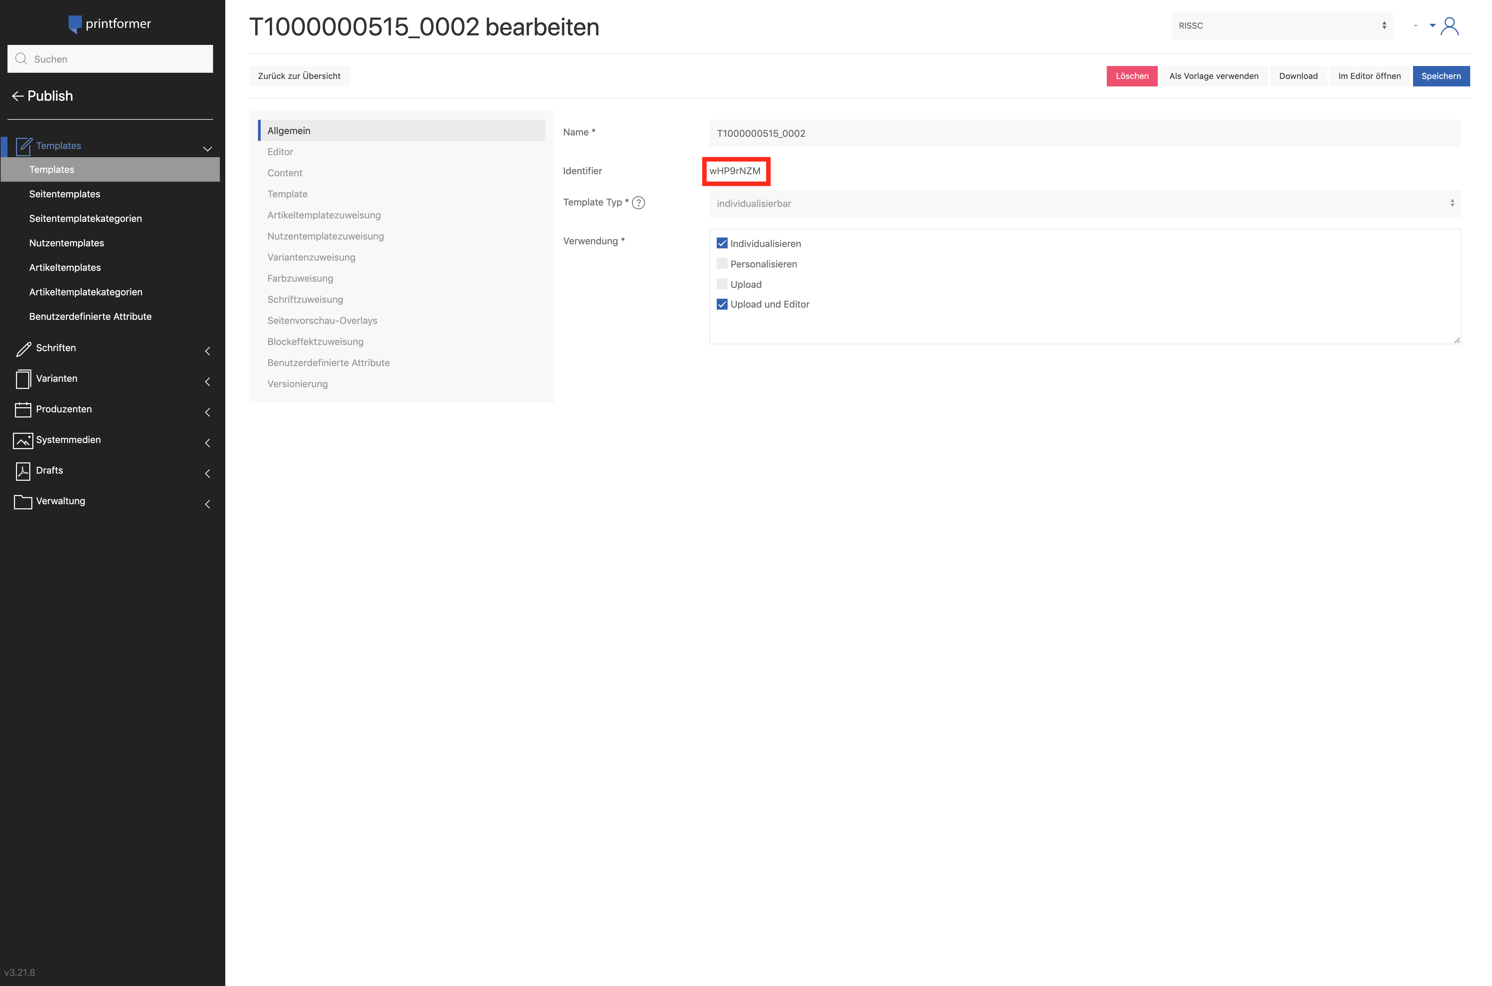Uncheck Upload und Editor checkbox
Image resolution: width=1492 pixels, height=986 pixels.
tap(721, 305)
